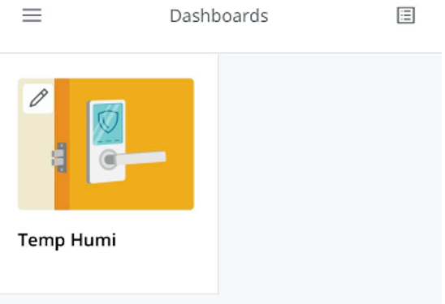
Task: Click the white edit badge on the card image
Action: (39, 98)
